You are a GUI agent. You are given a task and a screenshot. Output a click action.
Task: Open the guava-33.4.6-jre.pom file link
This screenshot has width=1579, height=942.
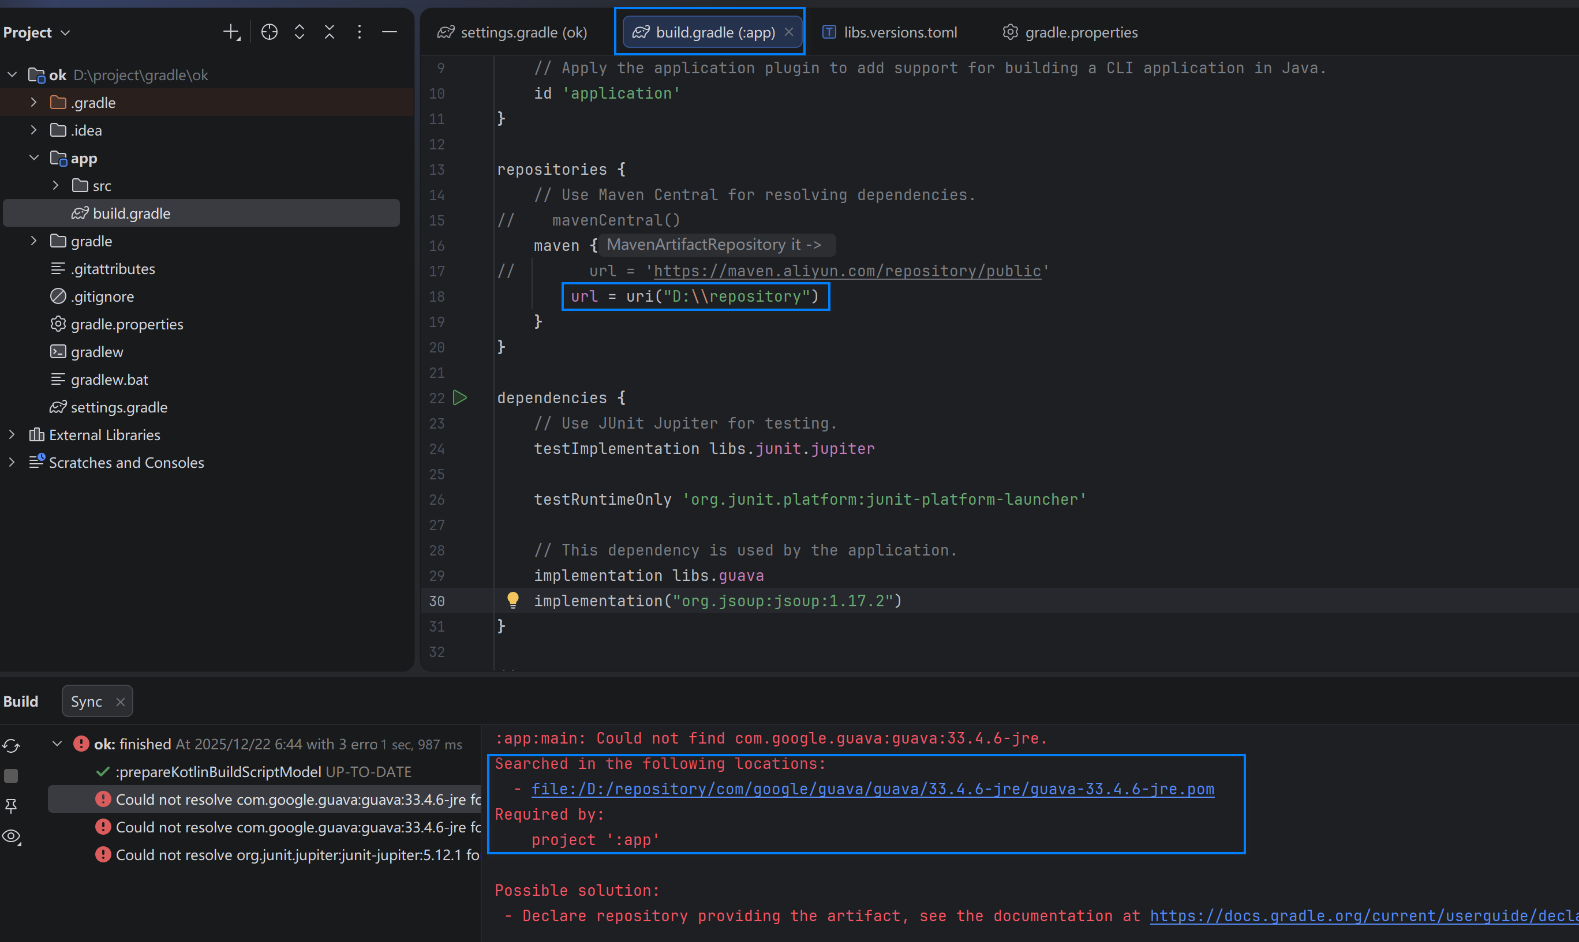coord(873,789)
